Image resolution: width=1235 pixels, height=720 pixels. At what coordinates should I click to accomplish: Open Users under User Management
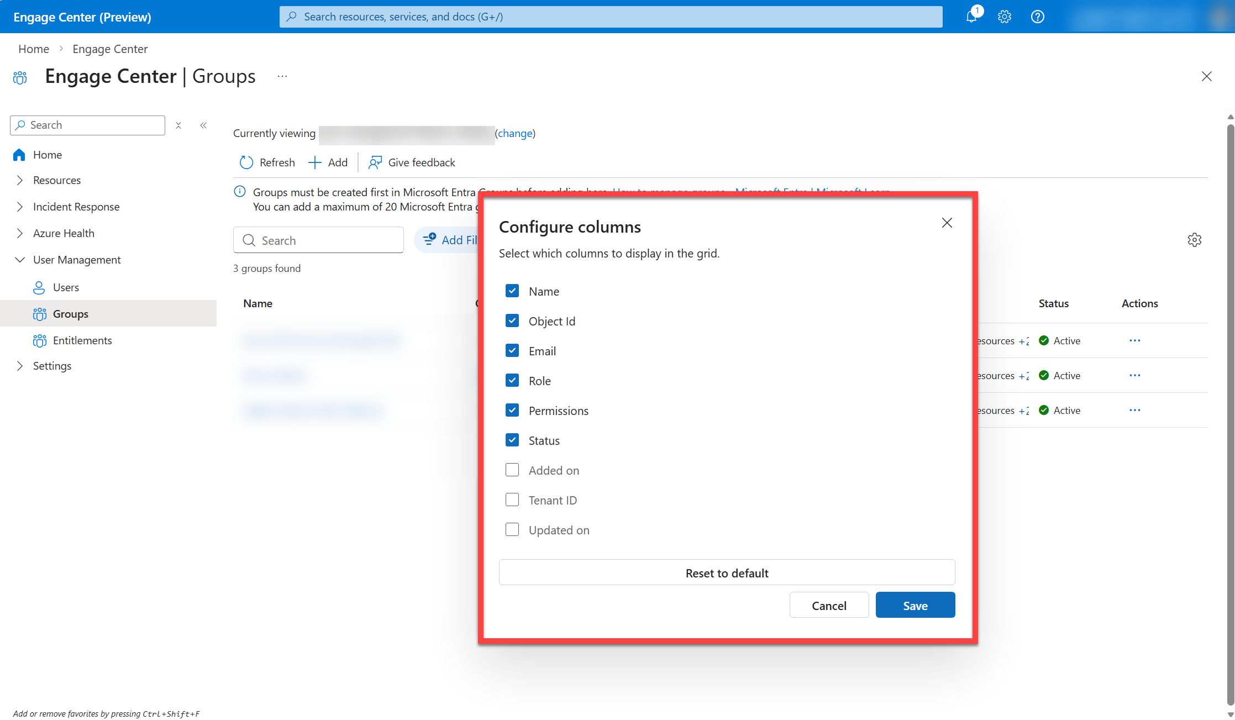point(66,287)
